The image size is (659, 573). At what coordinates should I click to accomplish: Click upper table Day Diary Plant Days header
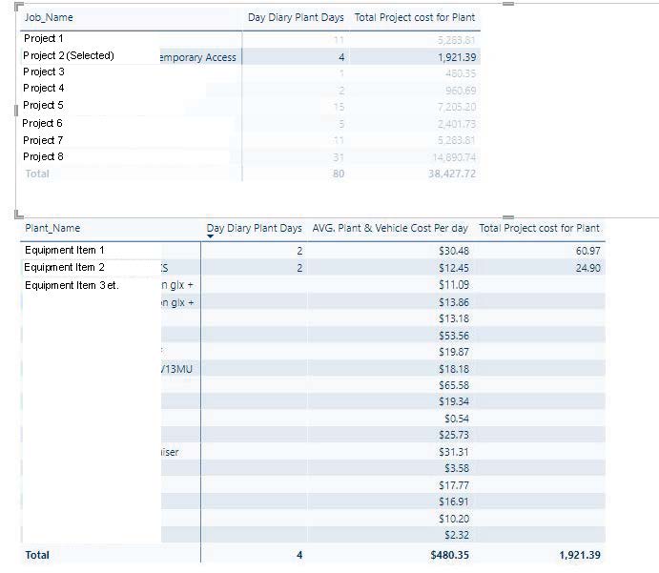tap(296, 18)
